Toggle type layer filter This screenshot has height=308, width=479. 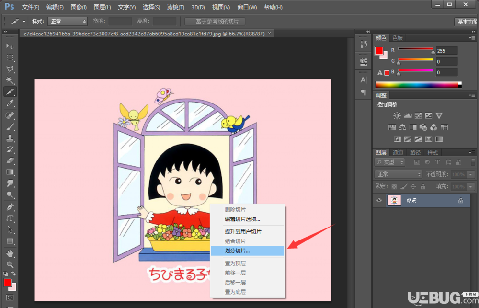[438, 162]
